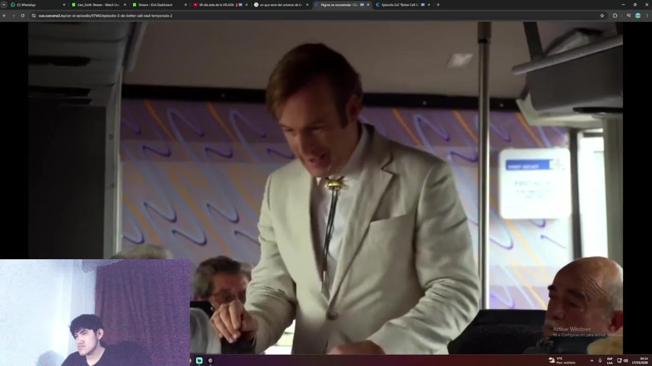
Task: Switch the ESP LAA keyboard language
Action: tap(610, 360)
